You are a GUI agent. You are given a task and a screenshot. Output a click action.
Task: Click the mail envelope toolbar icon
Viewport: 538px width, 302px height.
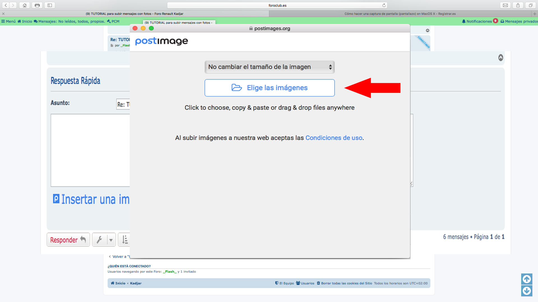pyautogui.click(x=505, y=5)
